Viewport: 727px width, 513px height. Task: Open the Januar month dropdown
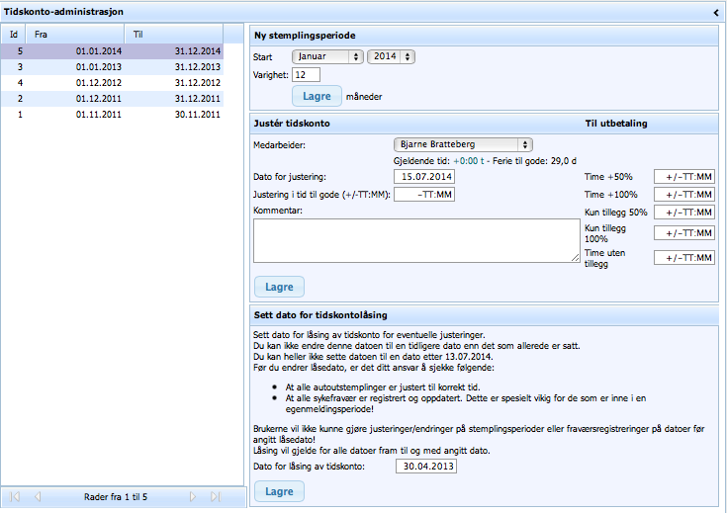[x=327, y=56]
